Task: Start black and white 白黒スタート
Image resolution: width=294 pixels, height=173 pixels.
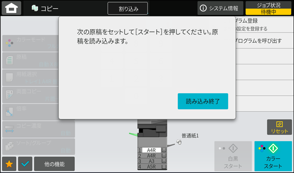Action: click(233, 156)
